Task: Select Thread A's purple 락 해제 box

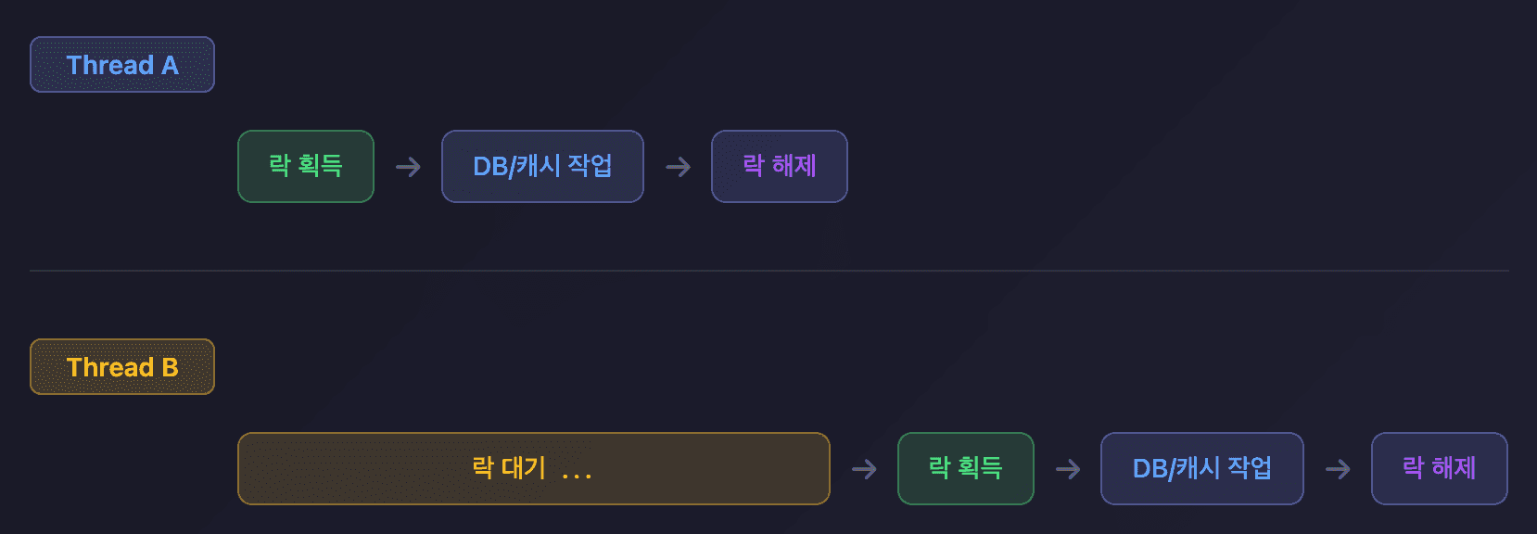Action: click(x=779, y=166)
